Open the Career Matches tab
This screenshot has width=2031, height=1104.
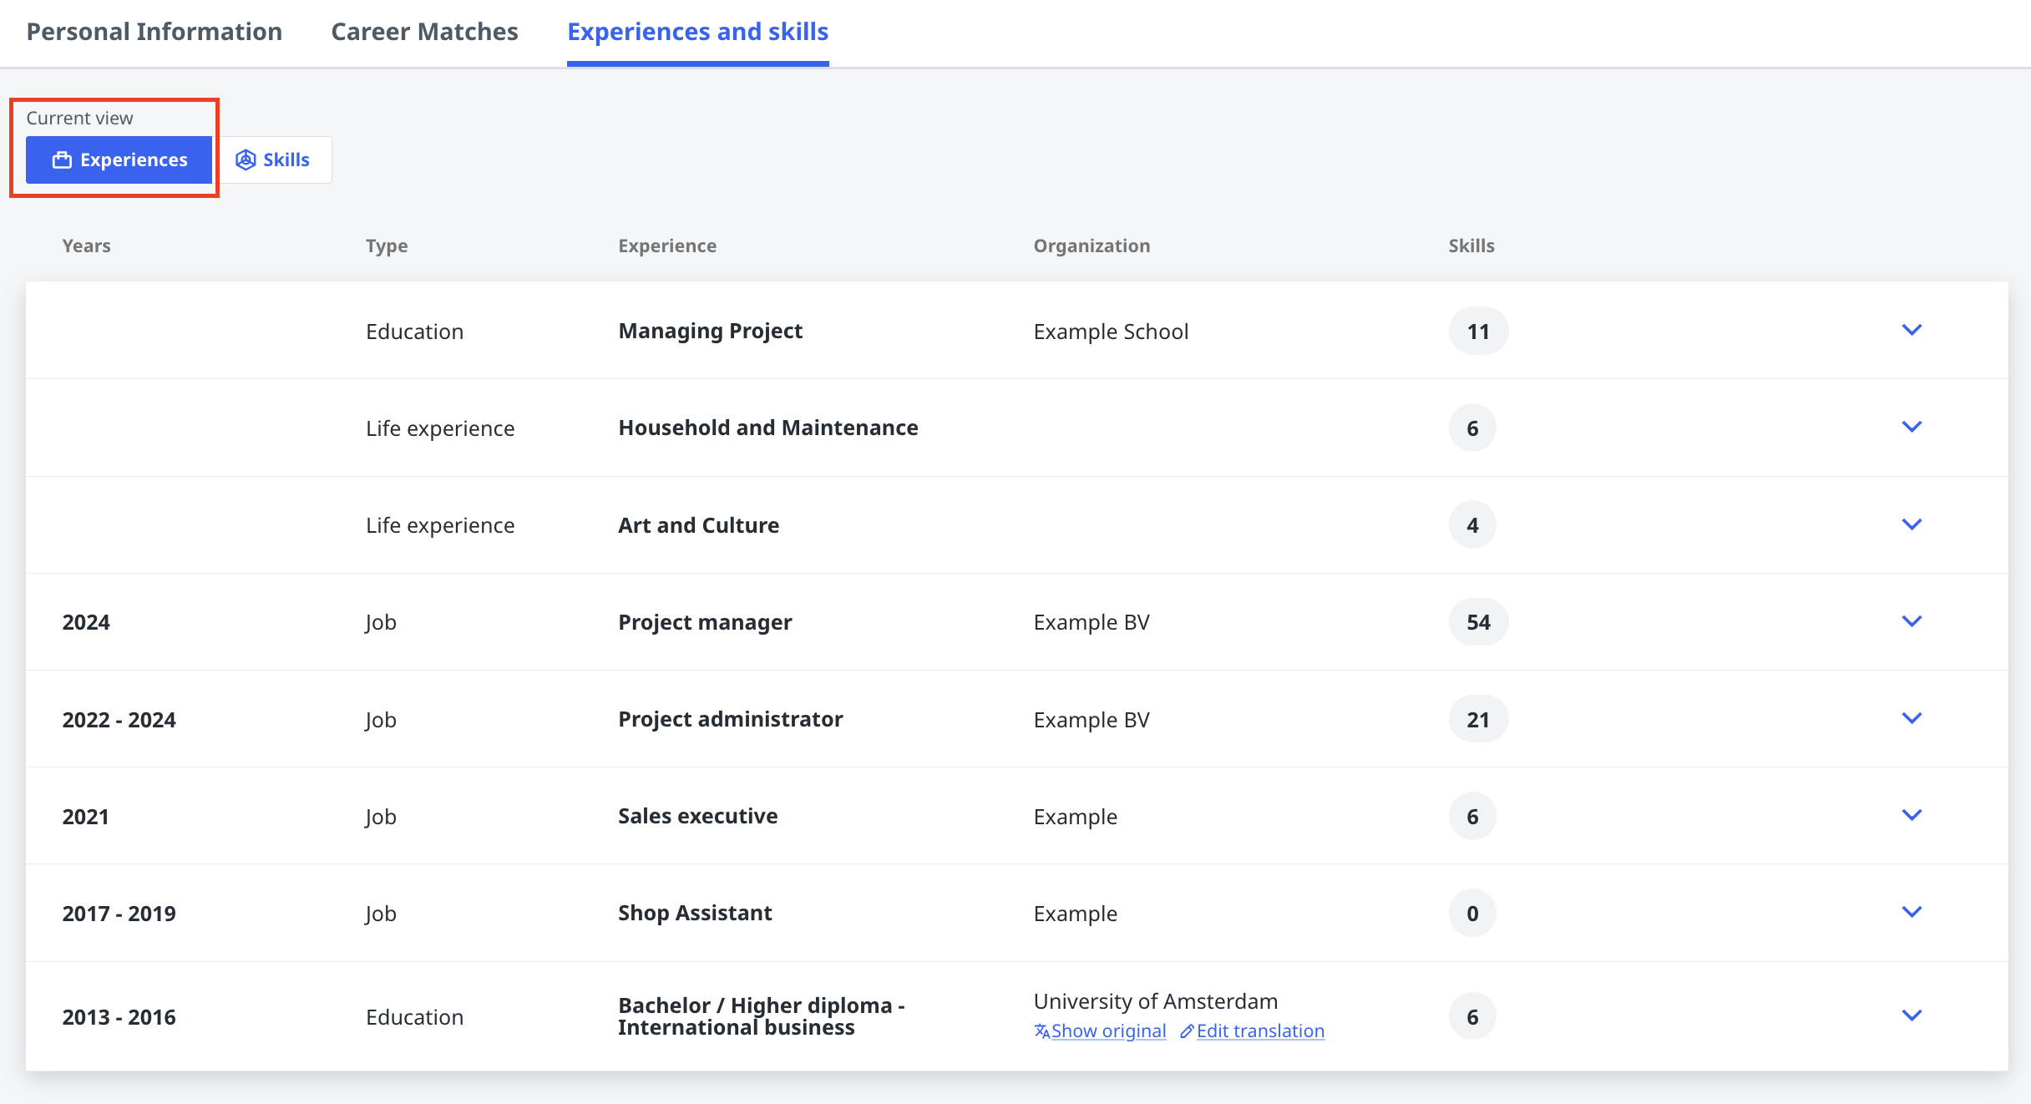coord(424,32)
